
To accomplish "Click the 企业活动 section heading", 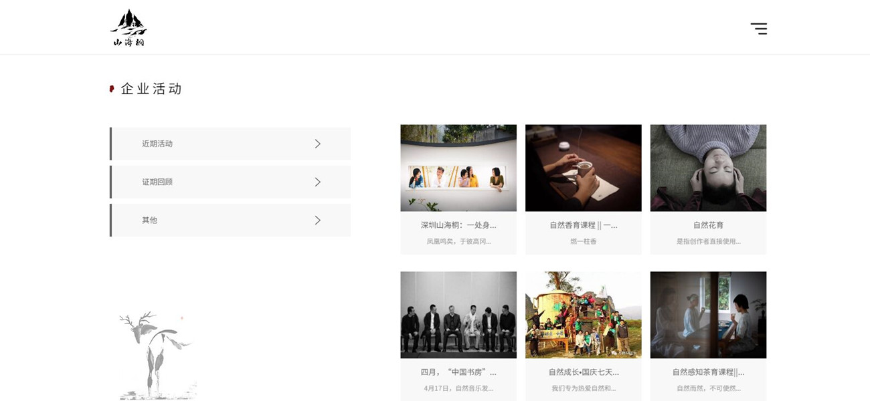I will click(151, 89).
